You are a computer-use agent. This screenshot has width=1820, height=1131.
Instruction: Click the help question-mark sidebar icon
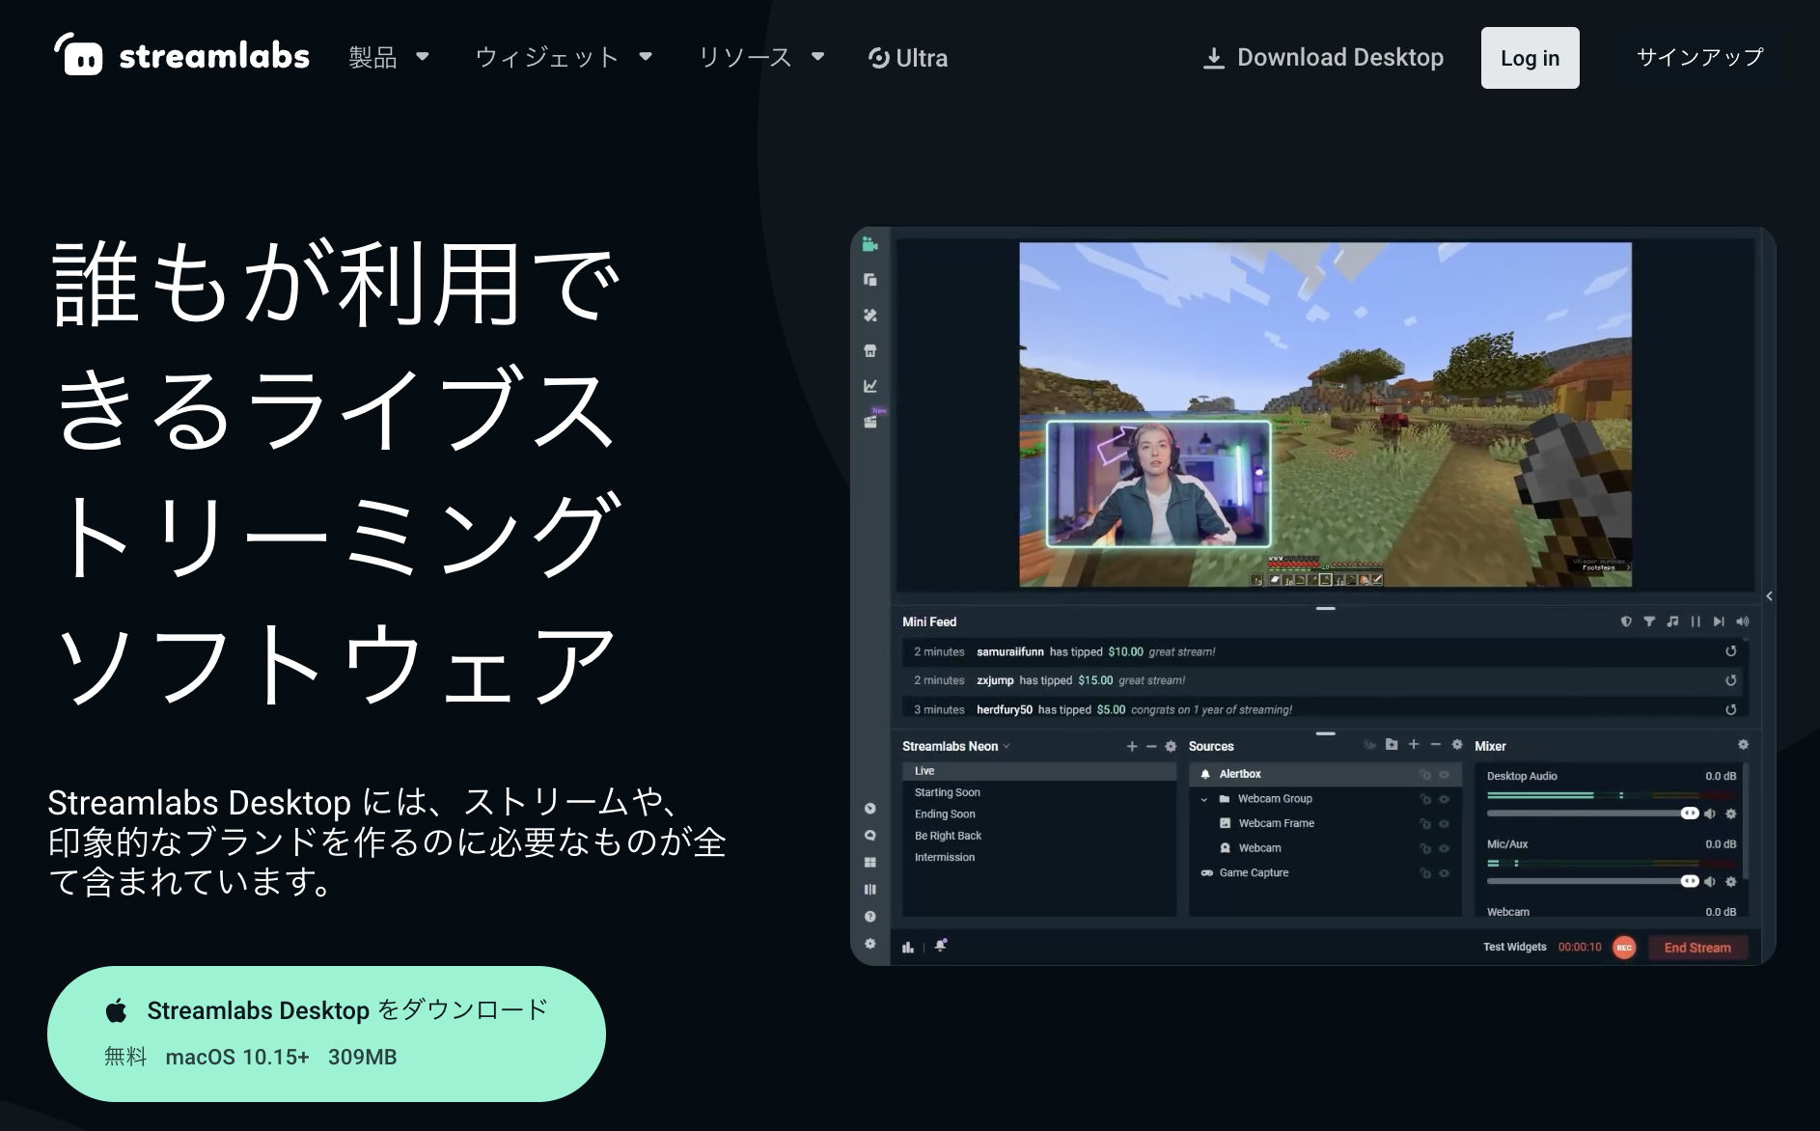(869, 917)
